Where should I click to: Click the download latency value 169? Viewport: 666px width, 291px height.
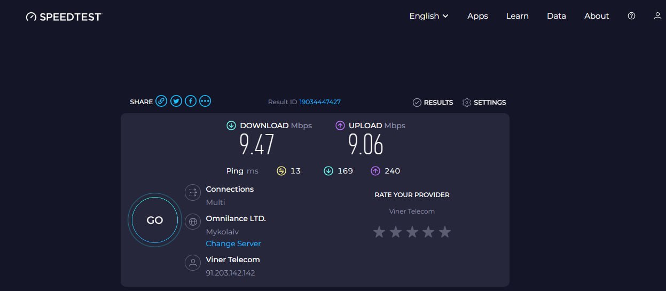pos(346,171)
